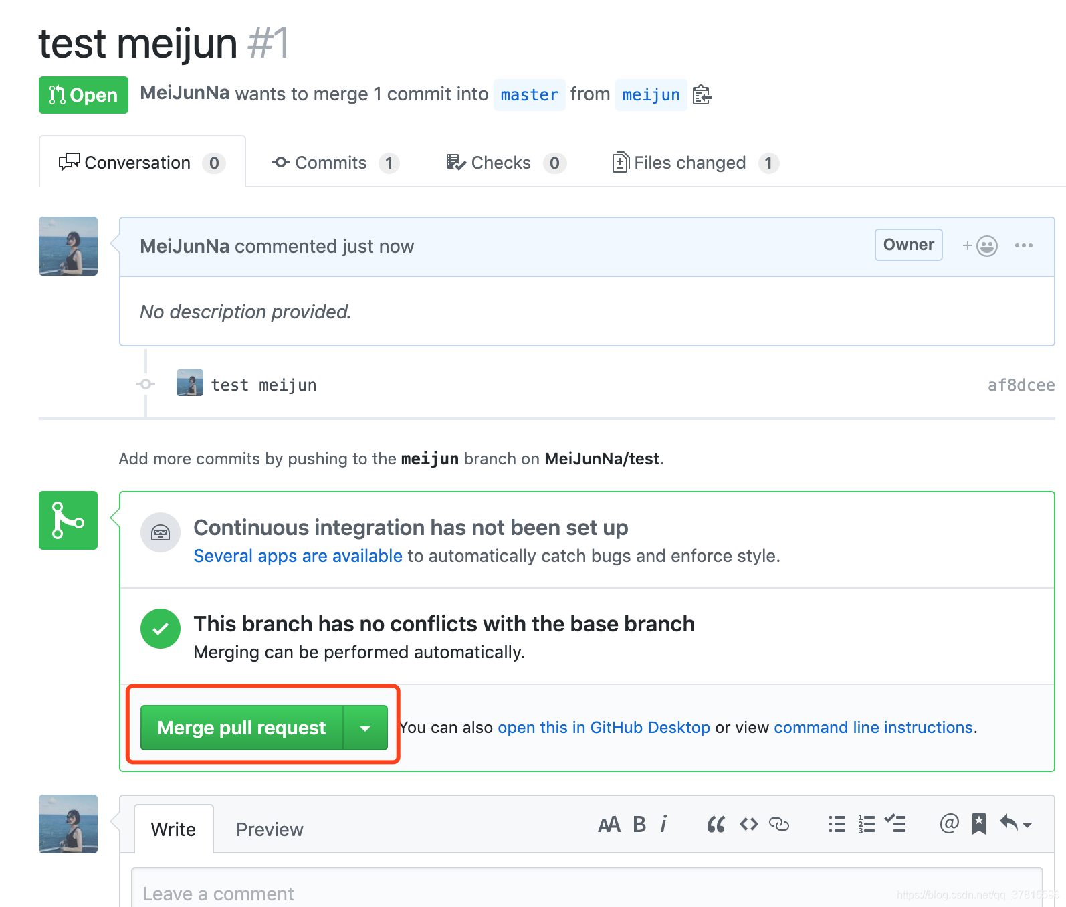
Task: Add a task list to comment
Action: [895, 823]
